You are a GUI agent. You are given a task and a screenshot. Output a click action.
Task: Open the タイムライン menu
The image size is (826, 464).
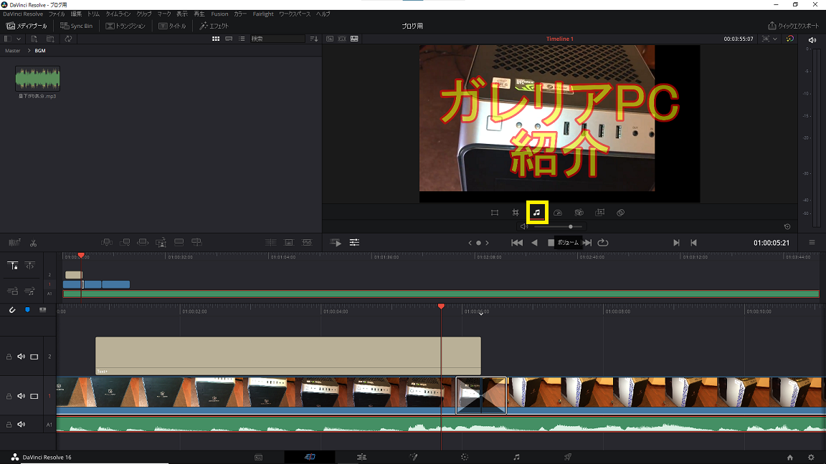118,14
